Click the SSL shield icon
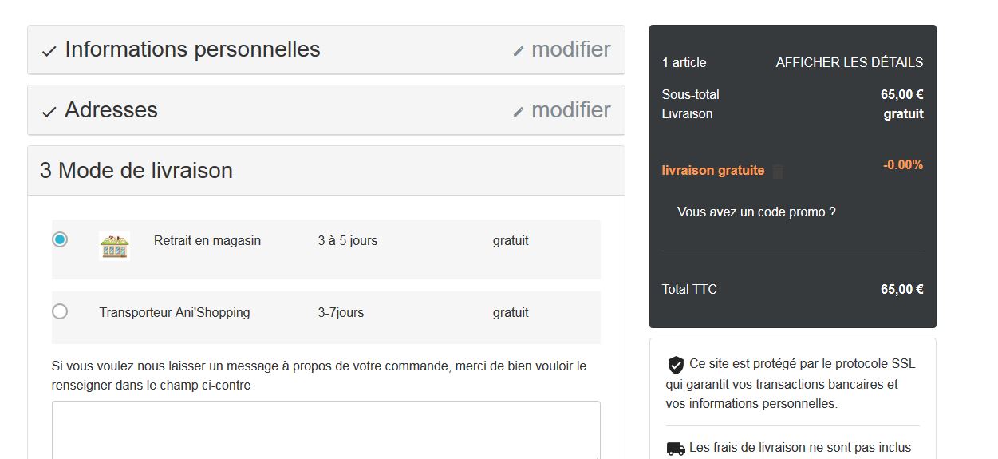The height and width of the screenshot is (459, 998). pos(676,365)
